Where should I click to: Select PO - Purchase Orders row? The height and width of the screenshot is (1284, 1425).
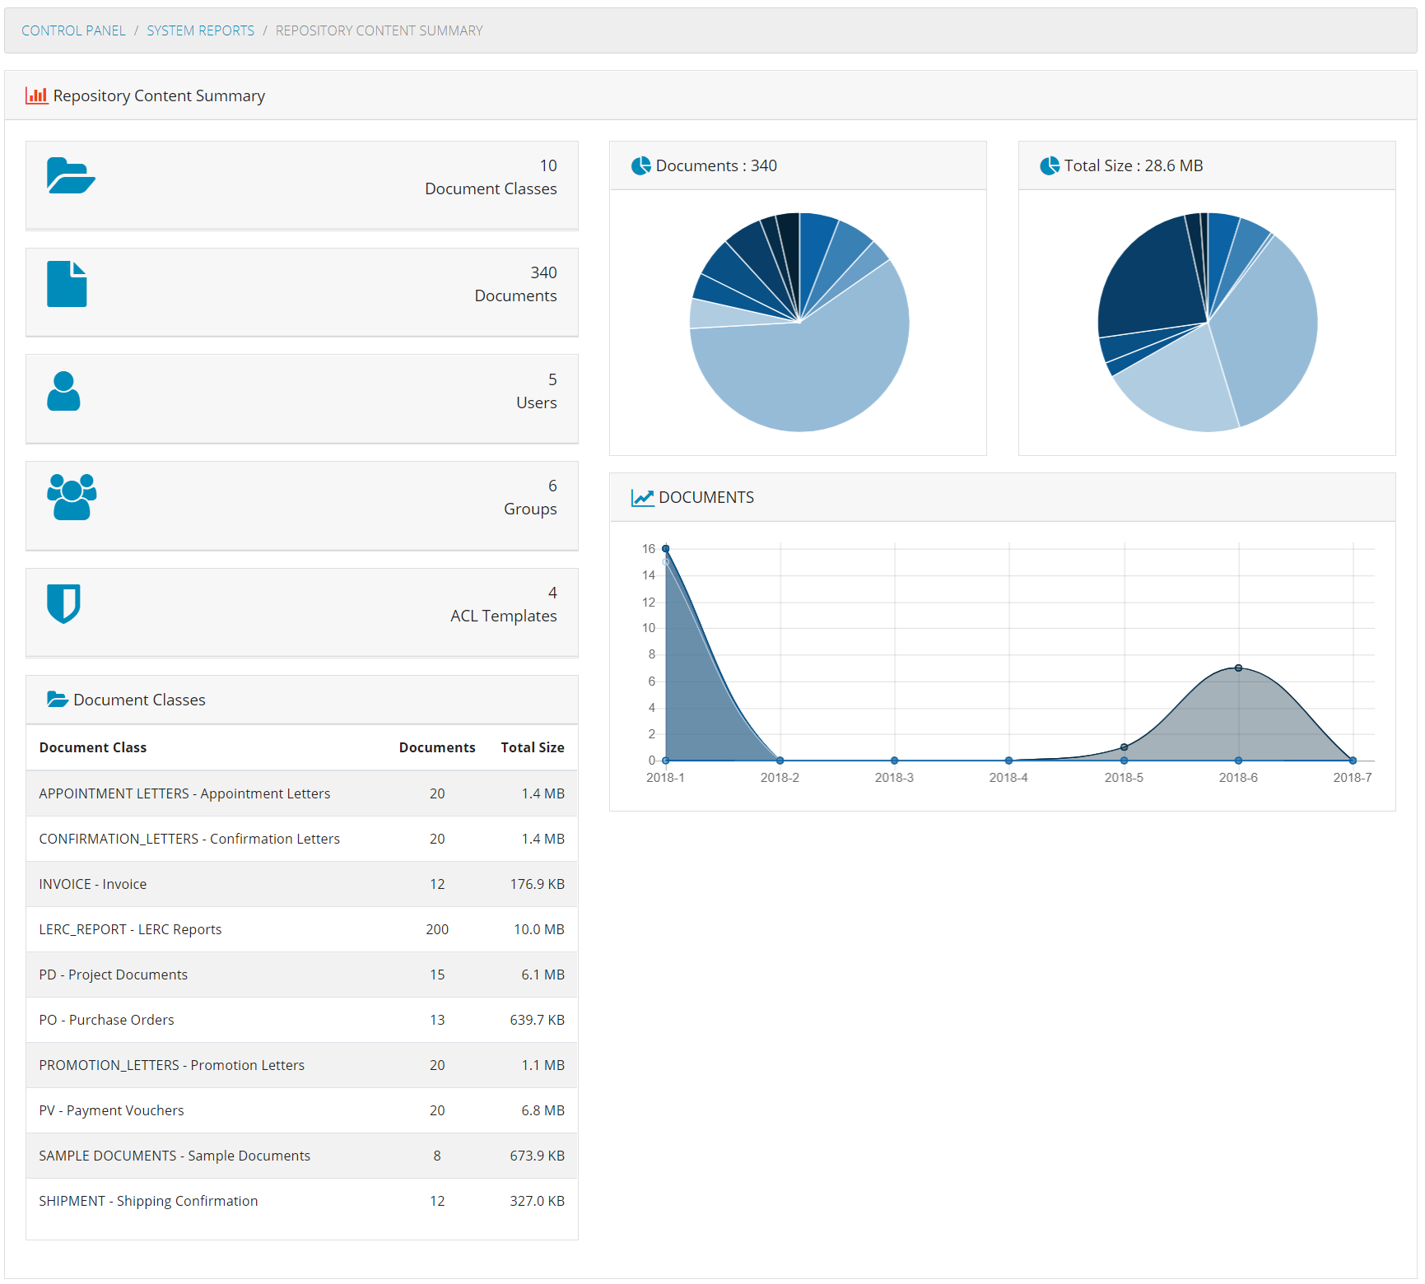301,1020
